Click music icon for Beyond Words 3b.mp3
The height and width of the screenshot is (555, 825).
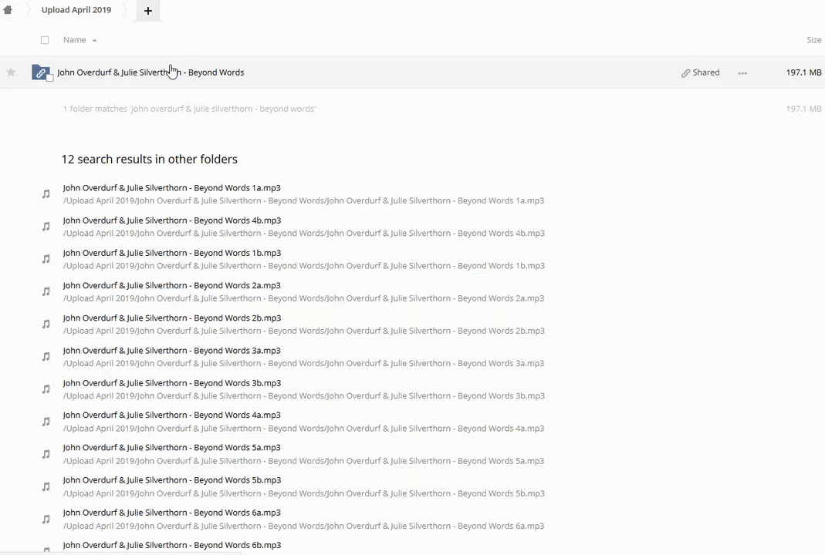point(46,389)
